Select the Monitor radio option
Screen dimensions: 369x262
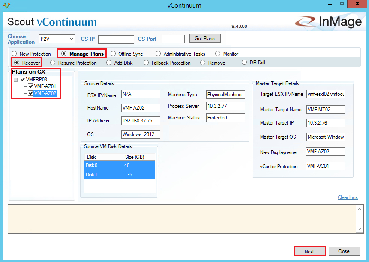[x=218, y=54]
